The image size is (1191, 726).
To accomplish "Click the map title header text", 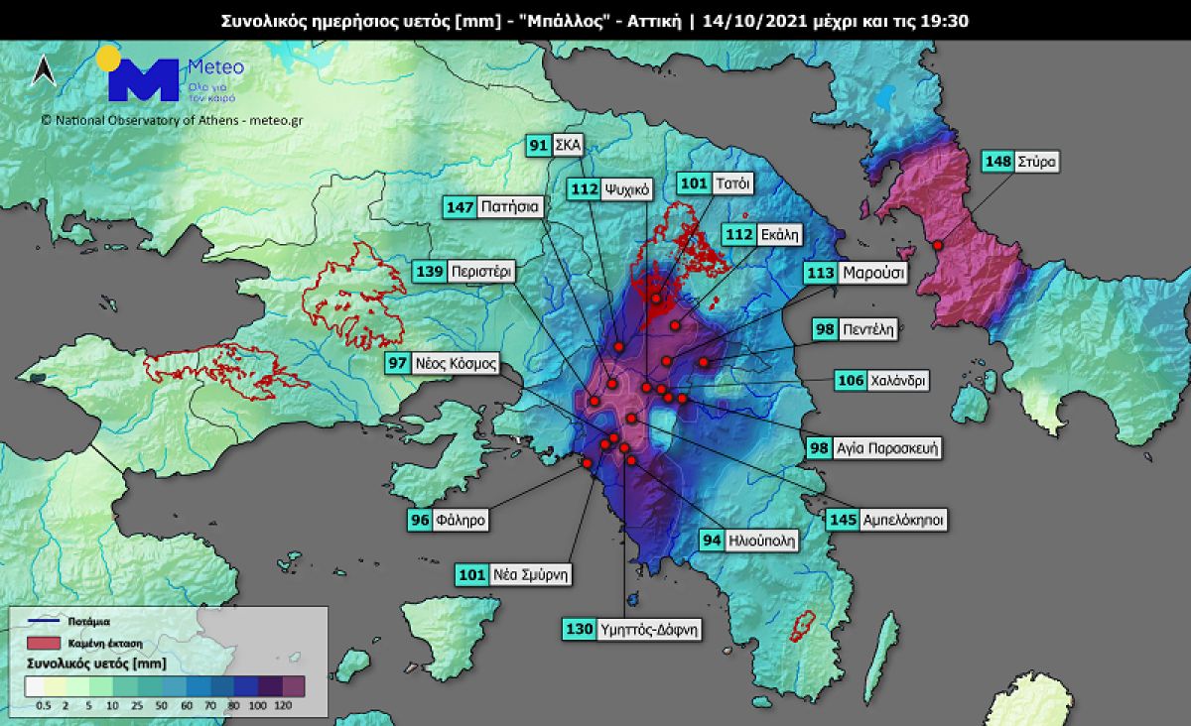I will point(595,19).
